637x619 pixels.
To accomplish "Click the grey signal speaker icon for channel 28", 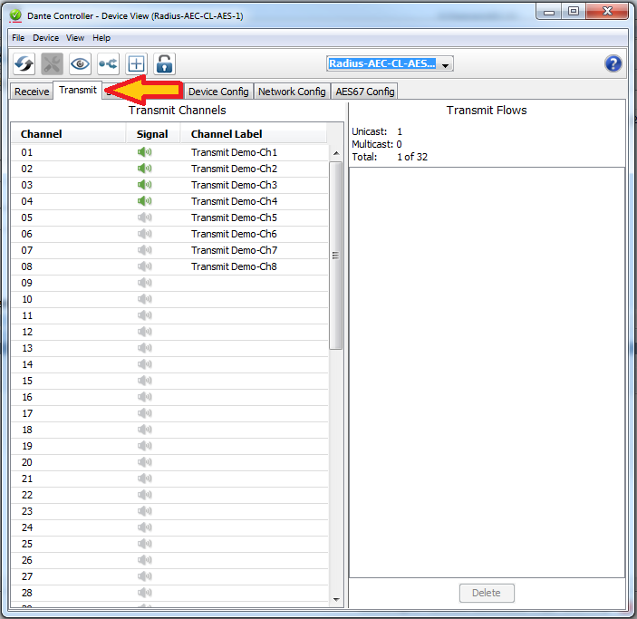I will (144, 593).
